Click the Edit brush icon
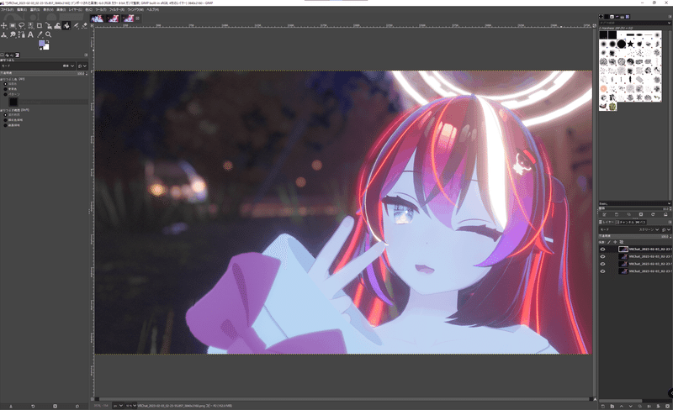Viewport: 673px width, 410px height. tap(604, 214)
